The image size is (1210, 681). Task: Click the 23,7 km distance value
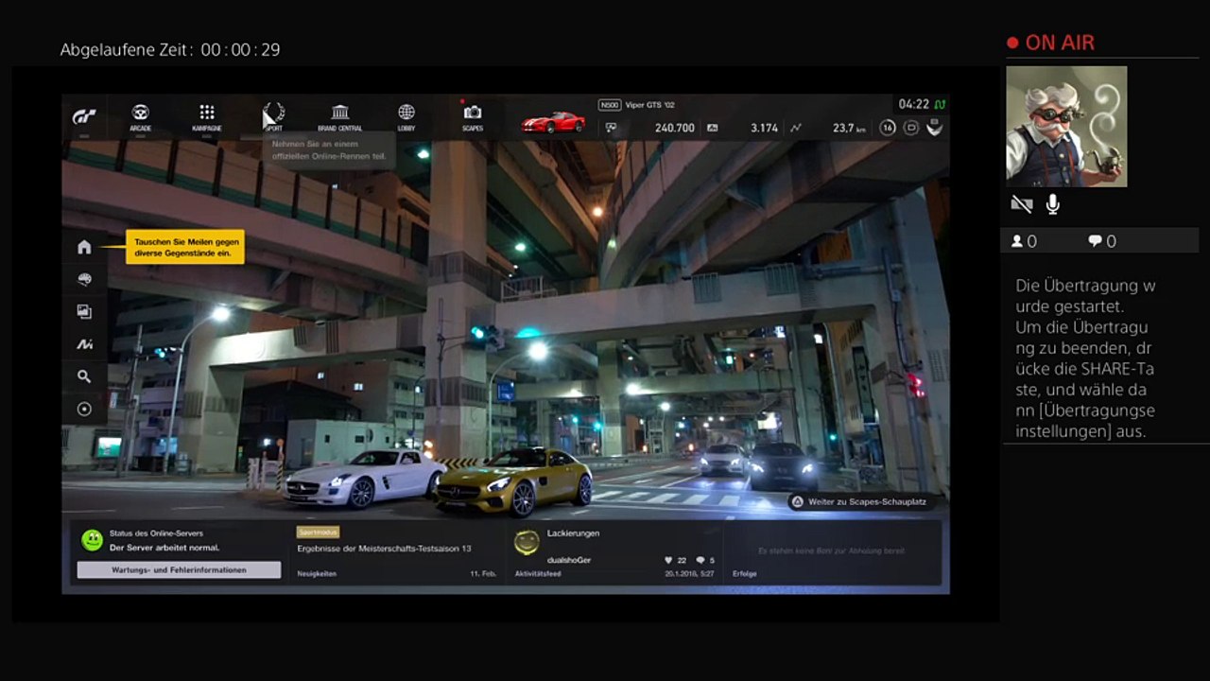tap(849, 128)
